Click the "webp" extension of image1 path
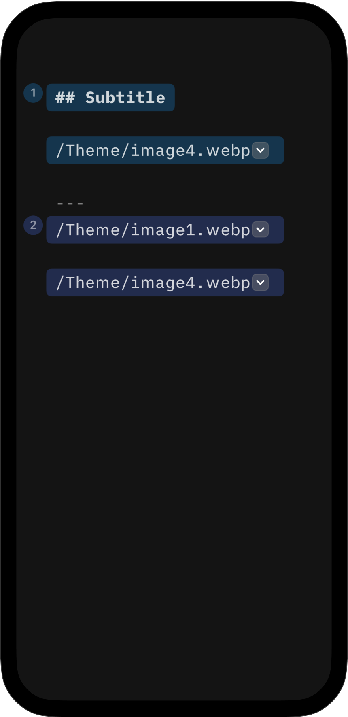Screen dimensions: 348x717 click(x=228, y=230)
